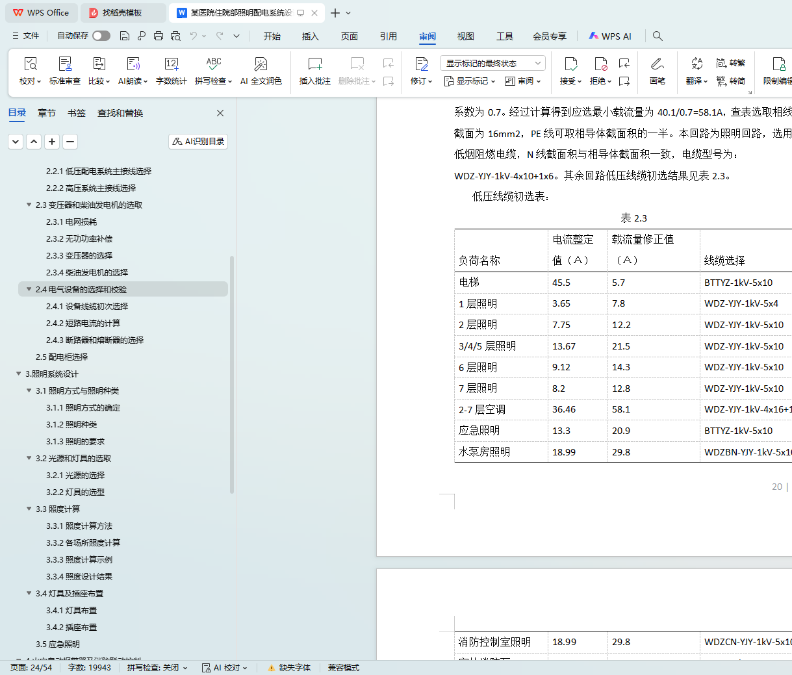Switch to the 视图 ribbon tab
The image size is (792, 675).
tap(465, 36)
